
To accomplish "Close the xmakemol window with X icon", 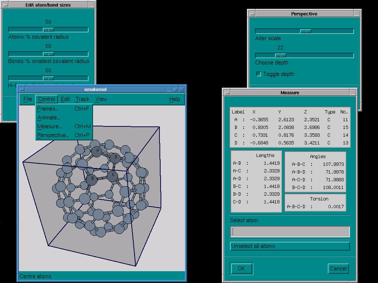I will (182, 90).
